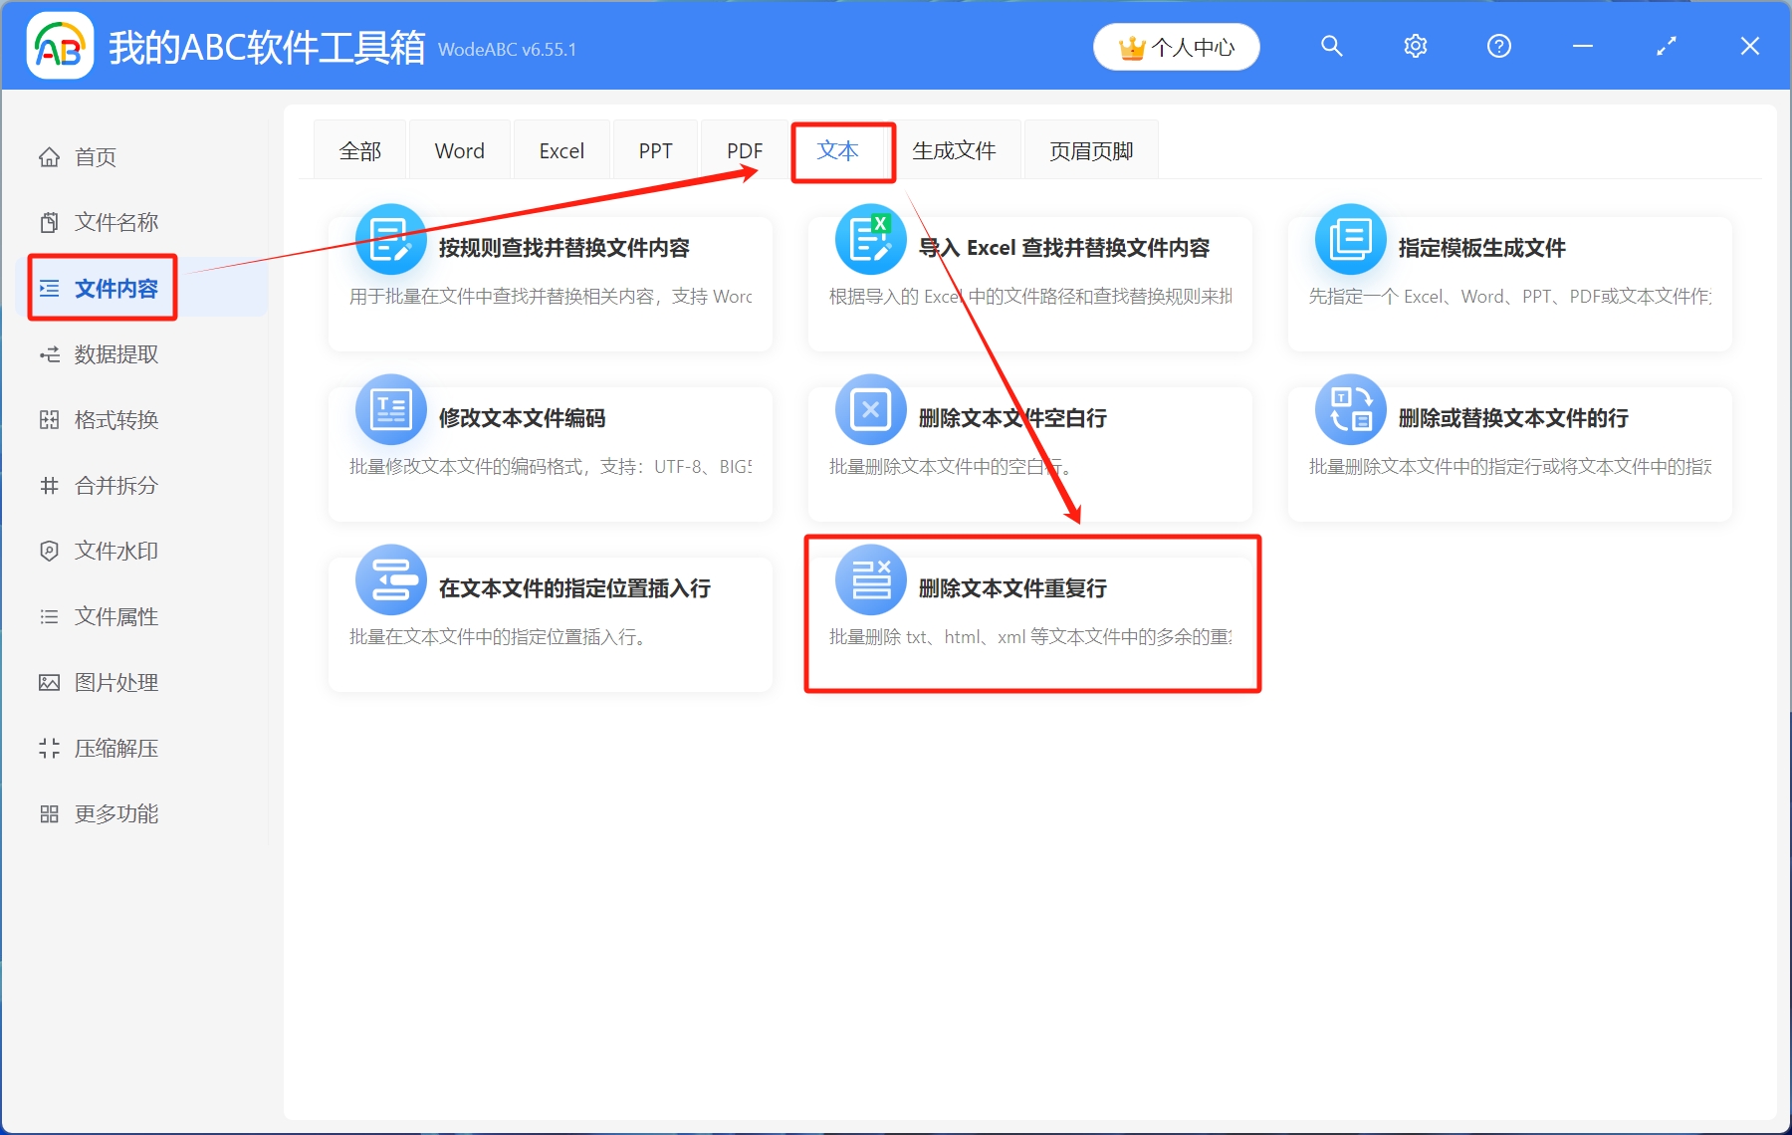Screen dimensions: 1792x1135
Task: Click the picture icon beside 图片处理
Action: (x=49, y=683)
